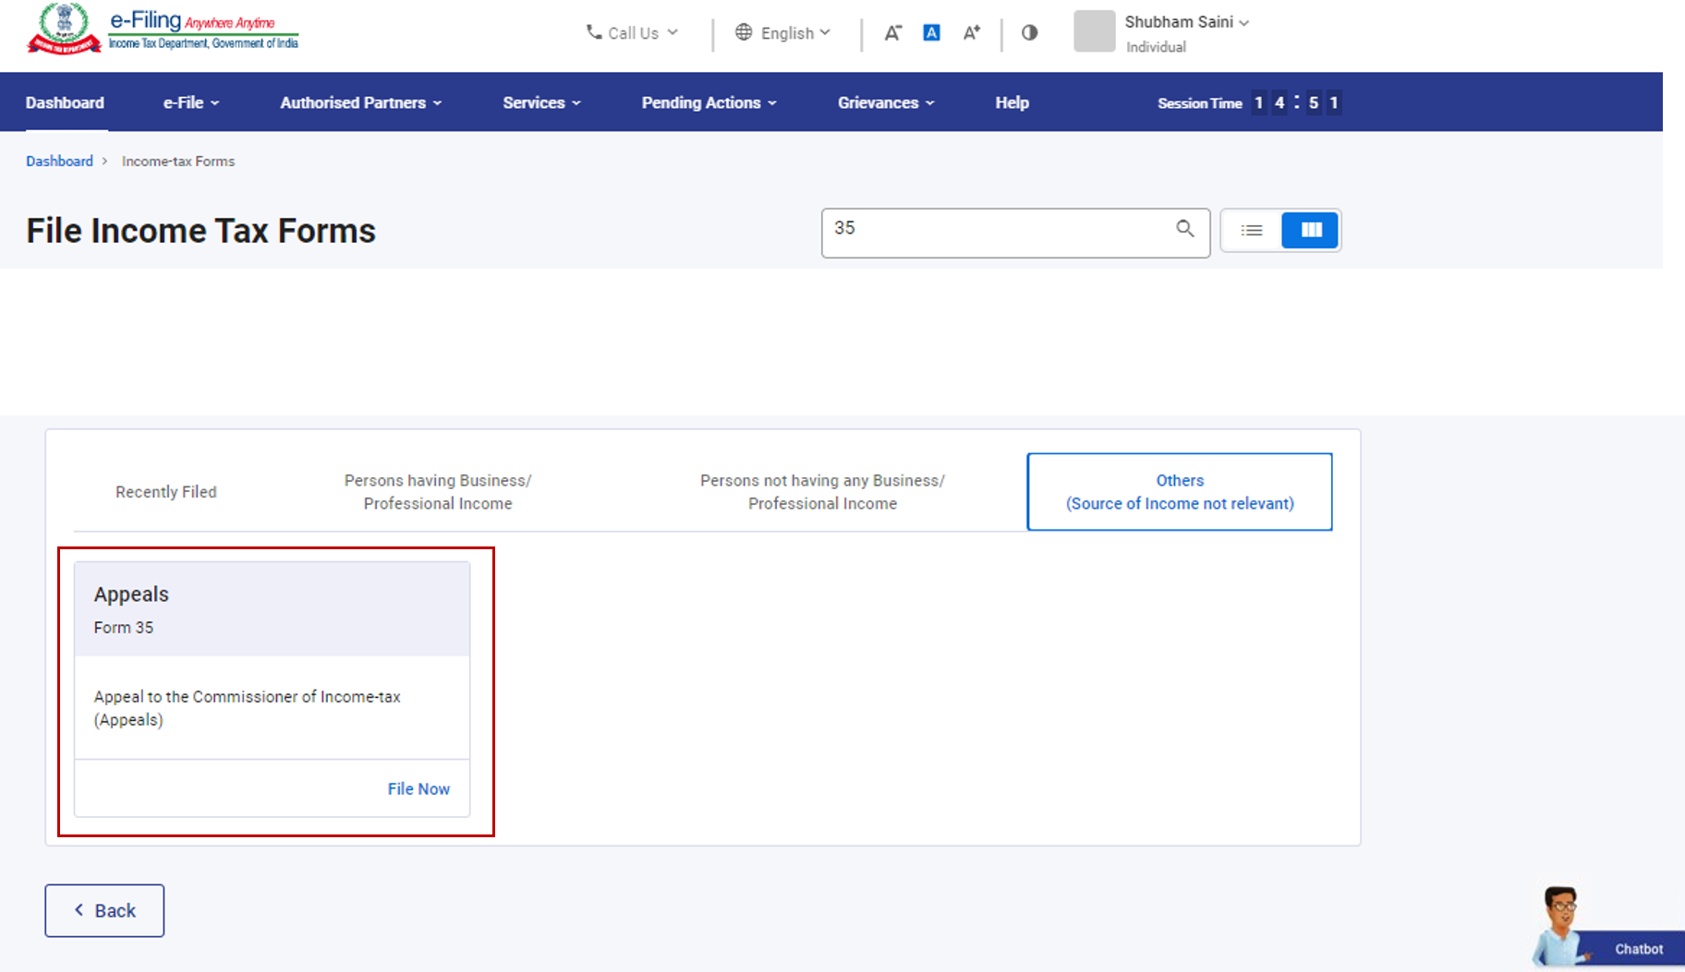Screen dimensions: 1685x972
Task: Expand the Shubham Saini account menu
Action: pyautogui.click(x=1186, y=22)
